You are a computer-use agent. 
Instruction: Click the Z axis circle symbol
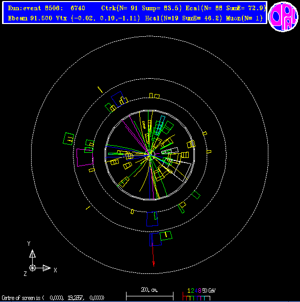tap(32, 268)
